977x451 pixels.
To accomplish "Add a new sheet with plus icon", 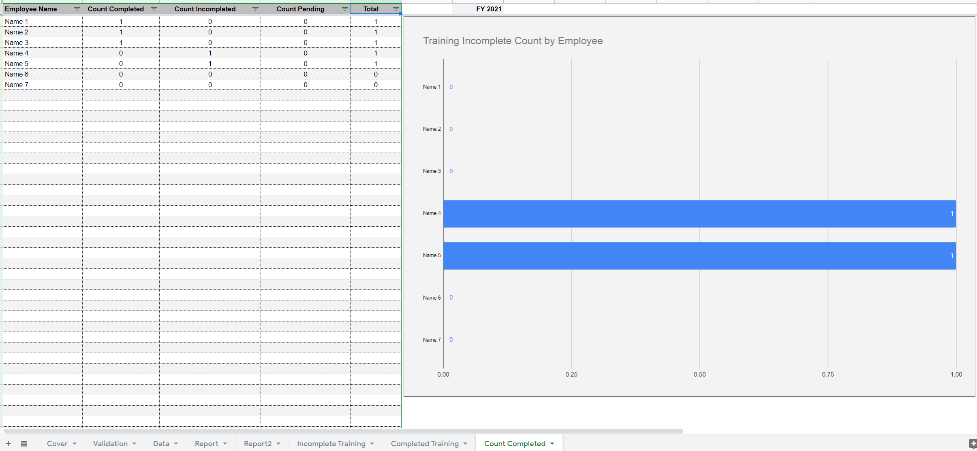I will (x=8, y=444).
